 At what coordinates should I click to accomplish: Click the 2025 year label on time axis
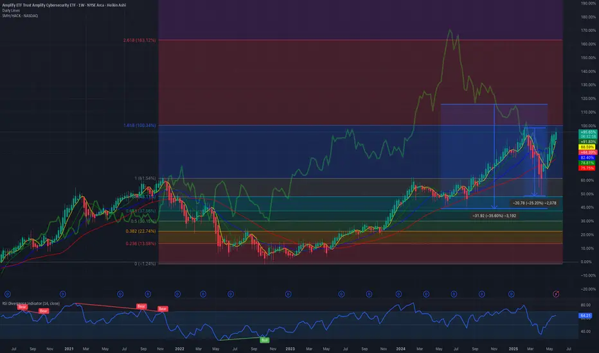[514, 349]
